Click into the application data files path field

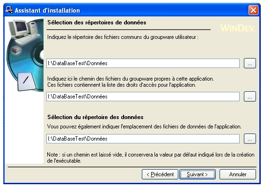coord(143,139)
